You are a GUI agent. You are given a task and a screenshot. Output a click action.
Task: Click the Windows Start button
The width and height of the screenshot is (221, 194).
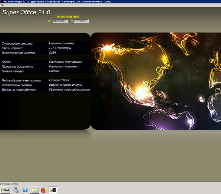(x=5, y=190)
